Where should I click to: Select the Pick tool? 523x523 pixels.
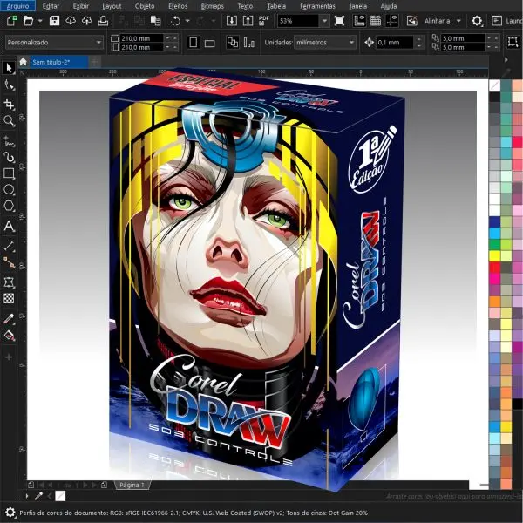click(x=9, y=68)
